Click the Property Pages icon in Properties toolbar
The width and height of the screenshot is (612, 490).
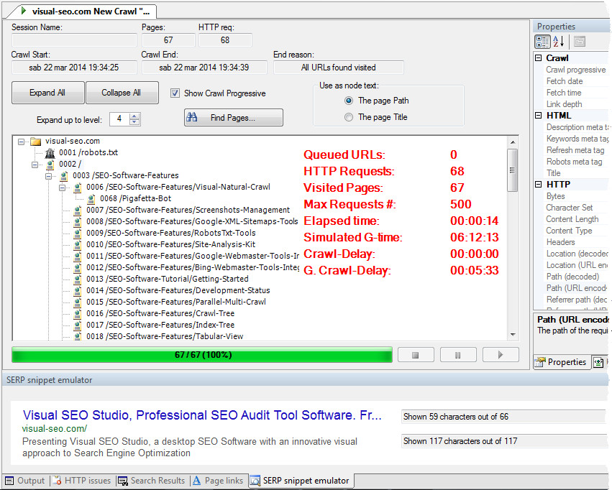[580, 42]
